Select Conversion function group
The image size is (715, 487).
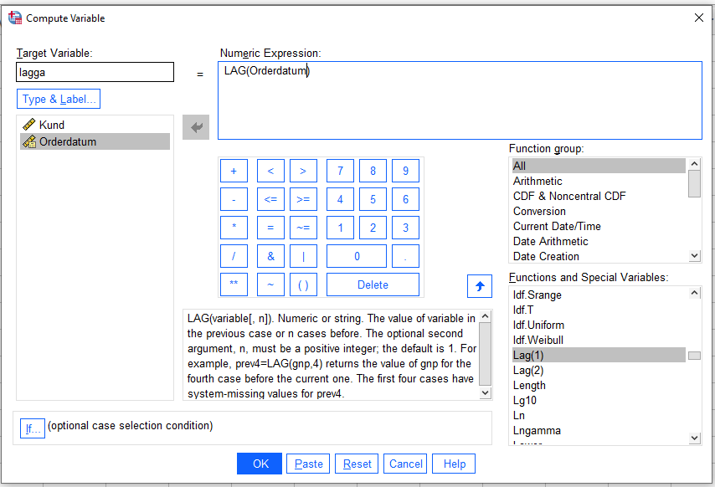coord(599,211)
